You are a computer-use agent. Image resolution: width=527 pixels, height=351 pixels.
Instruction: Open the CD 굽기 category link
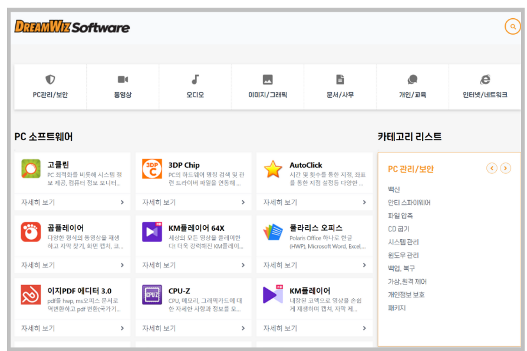398,229
